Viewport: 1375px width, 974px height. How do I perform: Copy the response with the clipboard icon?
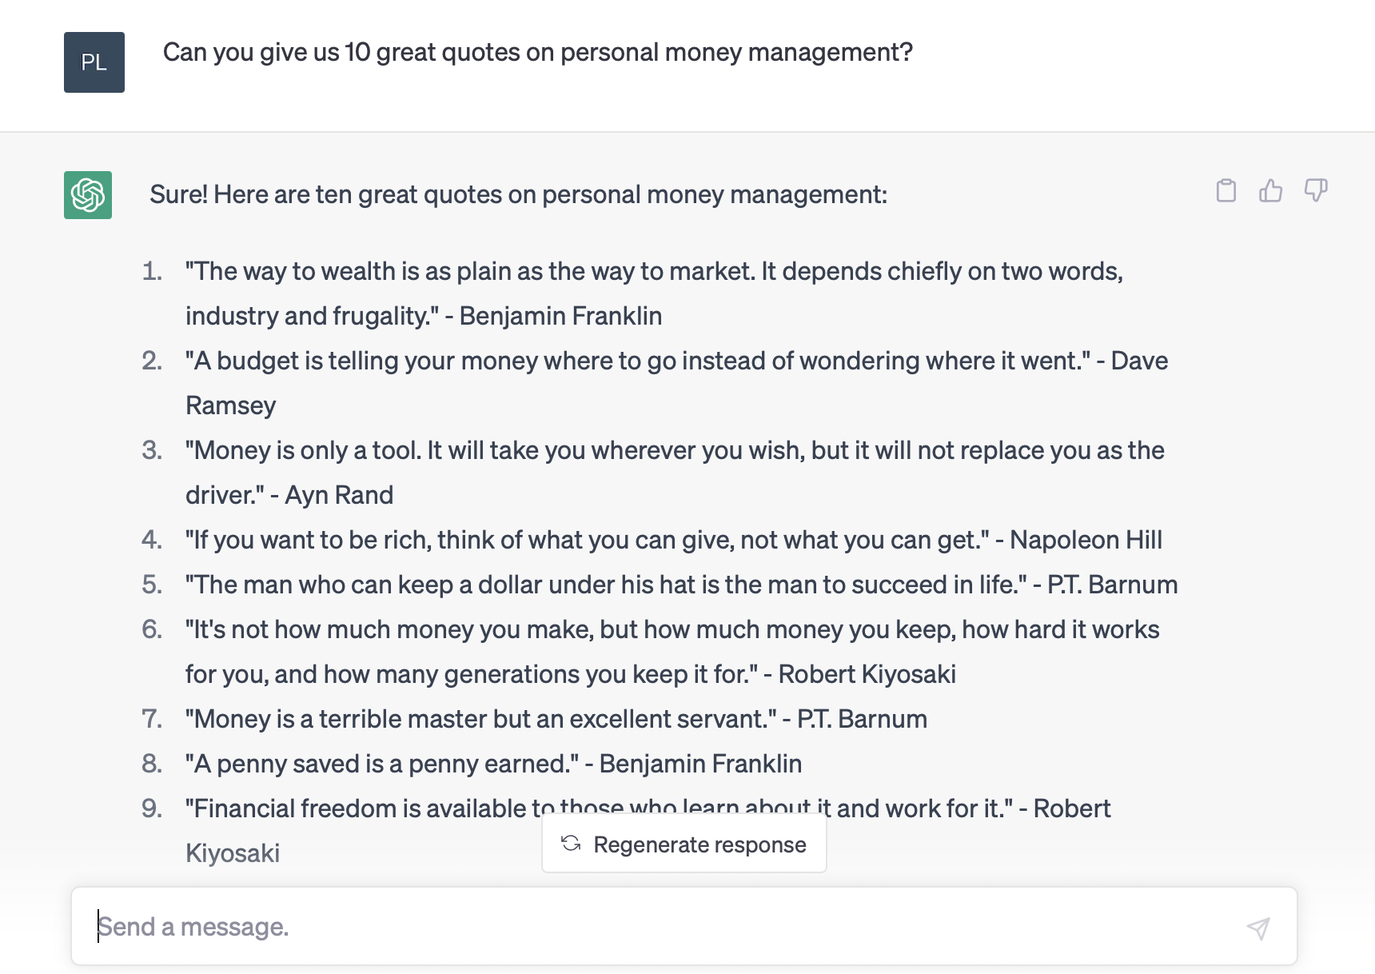click(1226, 190)
